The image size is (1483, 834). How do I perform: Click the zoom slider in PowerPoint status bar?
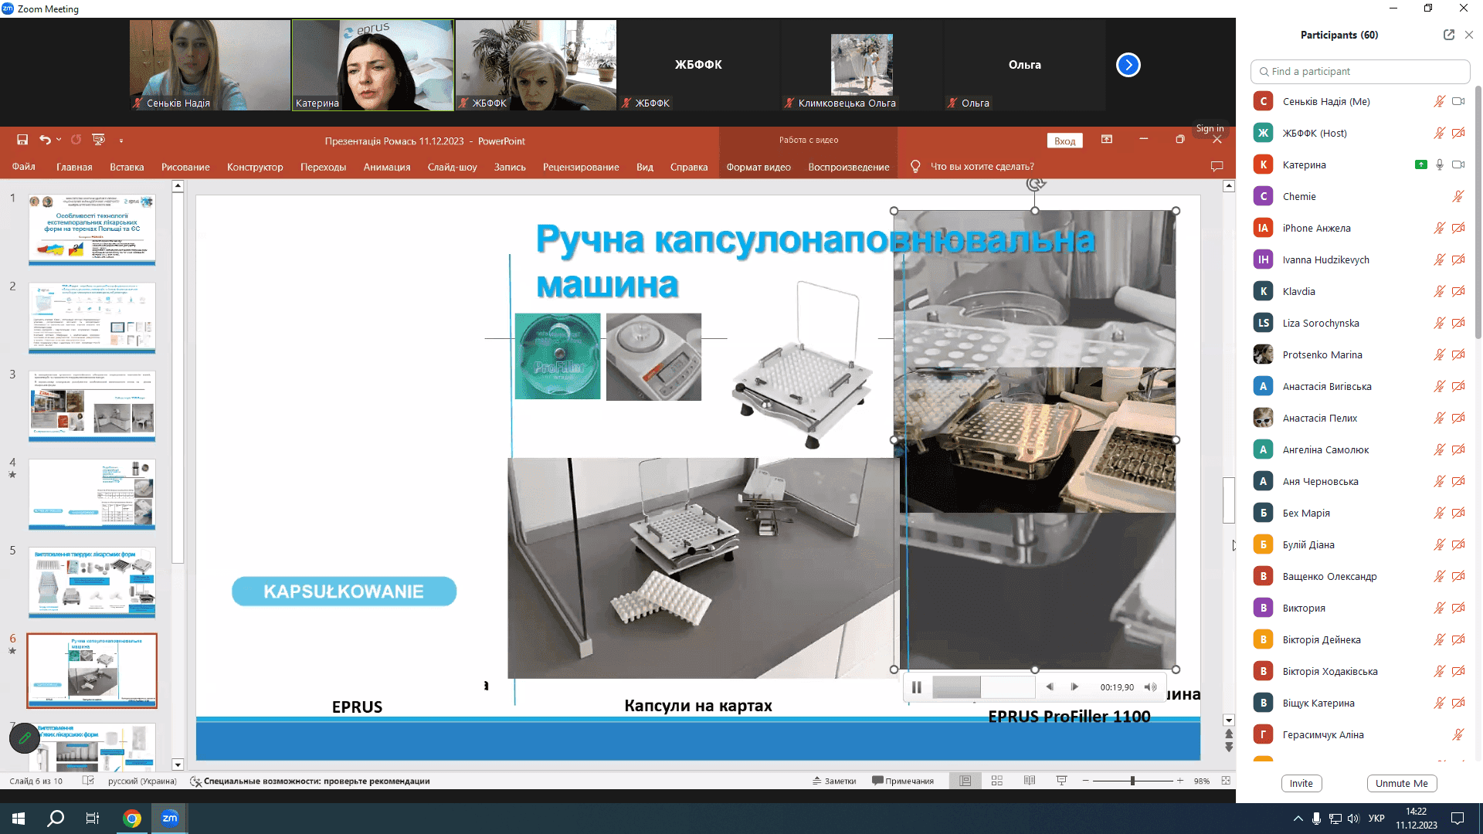[x=1132, y=781]
